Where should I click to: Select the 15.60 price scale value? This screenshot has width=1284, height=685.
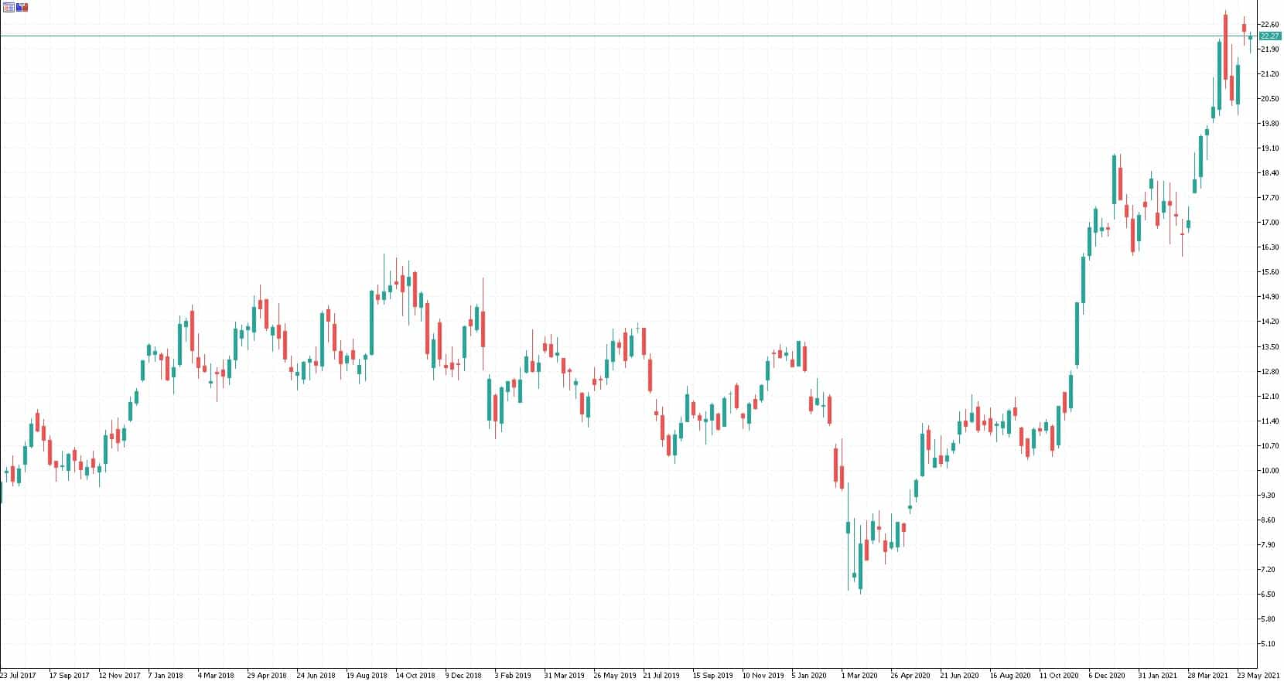pos(1269,272)
